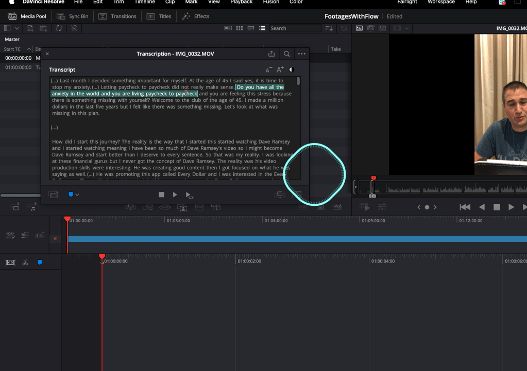Go to previous marker arrow
The image size is (527, 371).
tap(419, 207)
